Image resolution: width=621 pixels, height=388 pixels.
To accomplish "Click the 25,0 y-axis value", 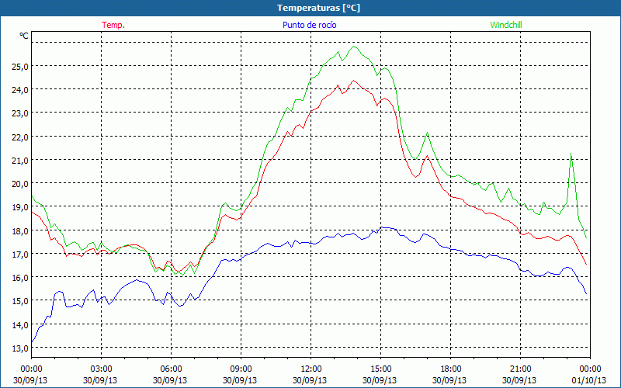I will click(20, 67).
